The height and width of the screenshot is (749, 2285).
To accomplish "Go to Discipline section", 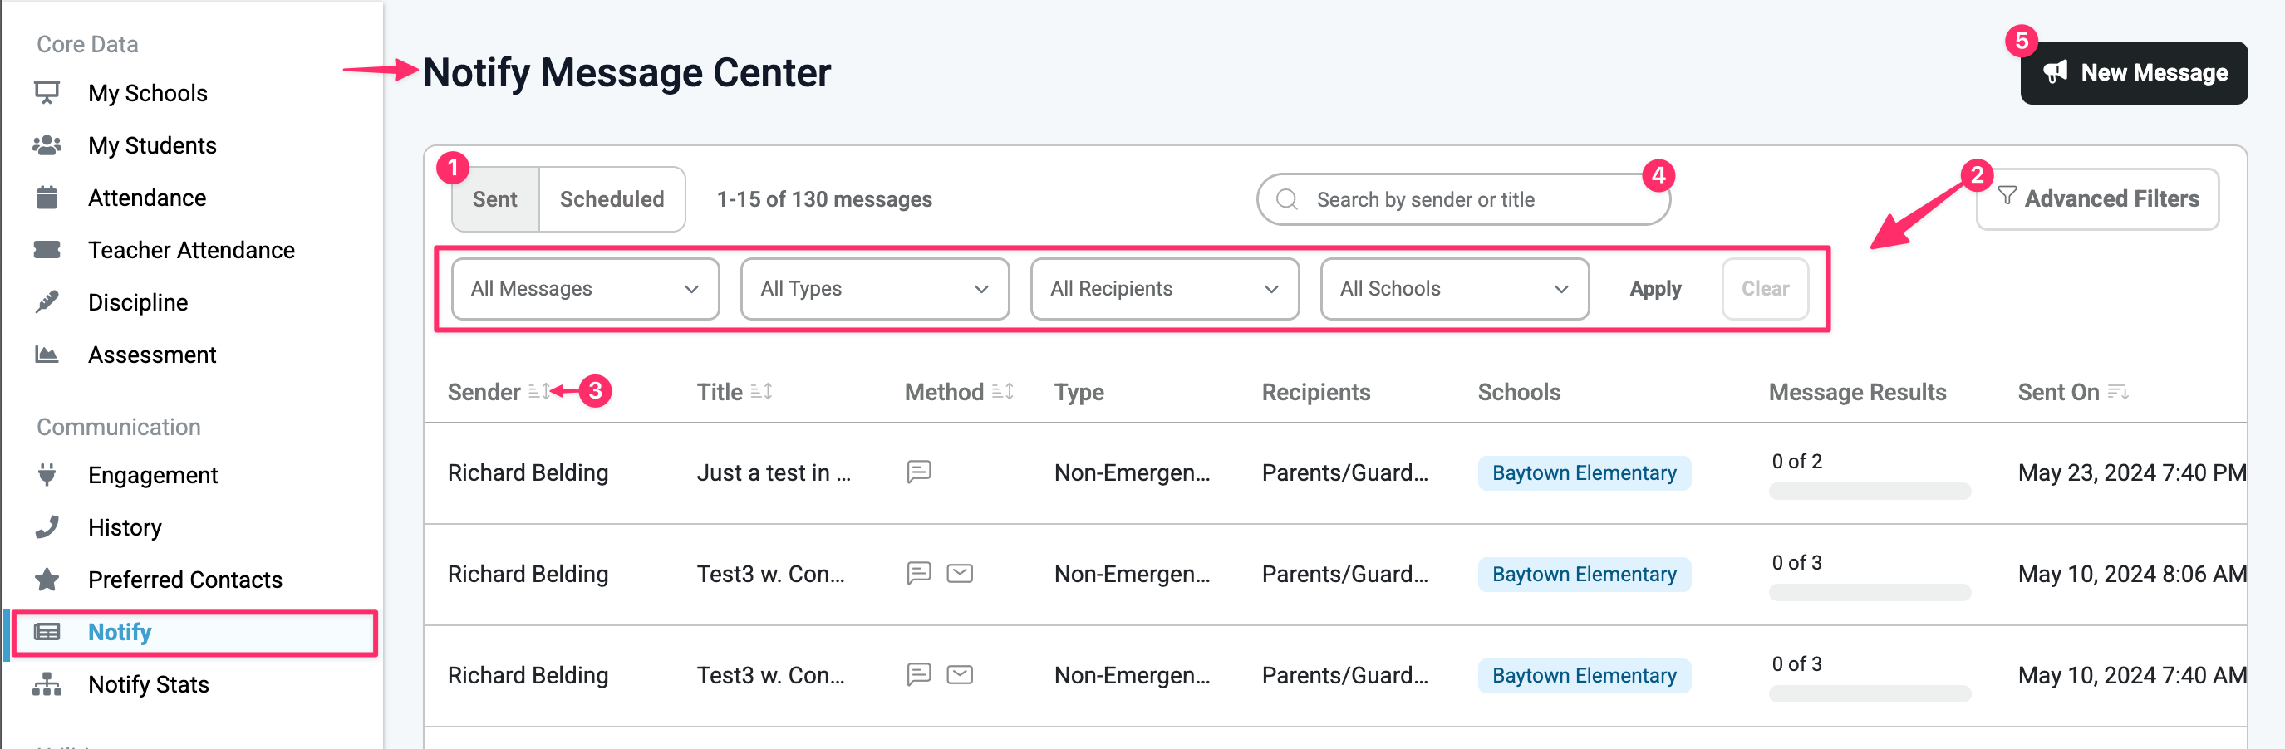I will [x=137, y=302].
